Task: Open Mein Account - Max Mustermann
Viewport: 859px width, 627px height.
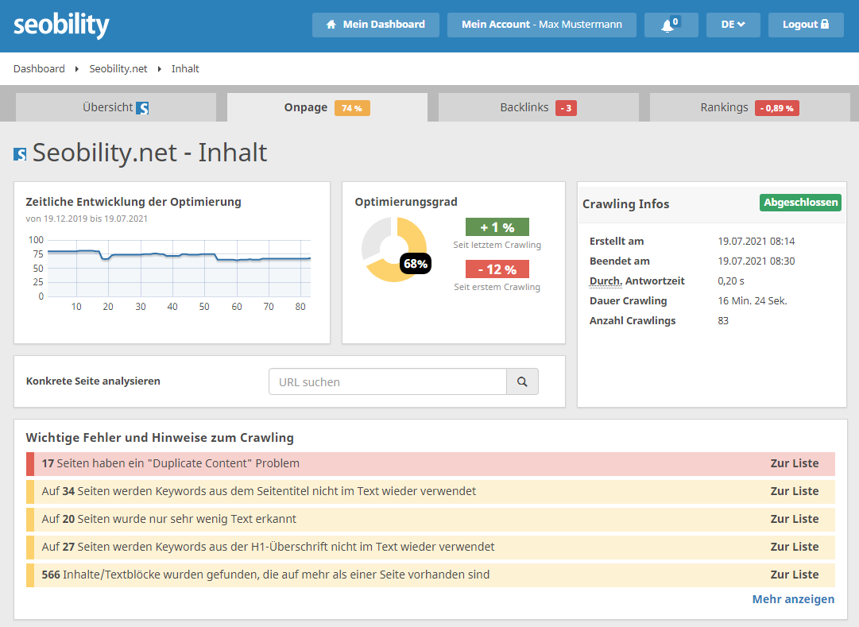Action: tap(542, 25)
